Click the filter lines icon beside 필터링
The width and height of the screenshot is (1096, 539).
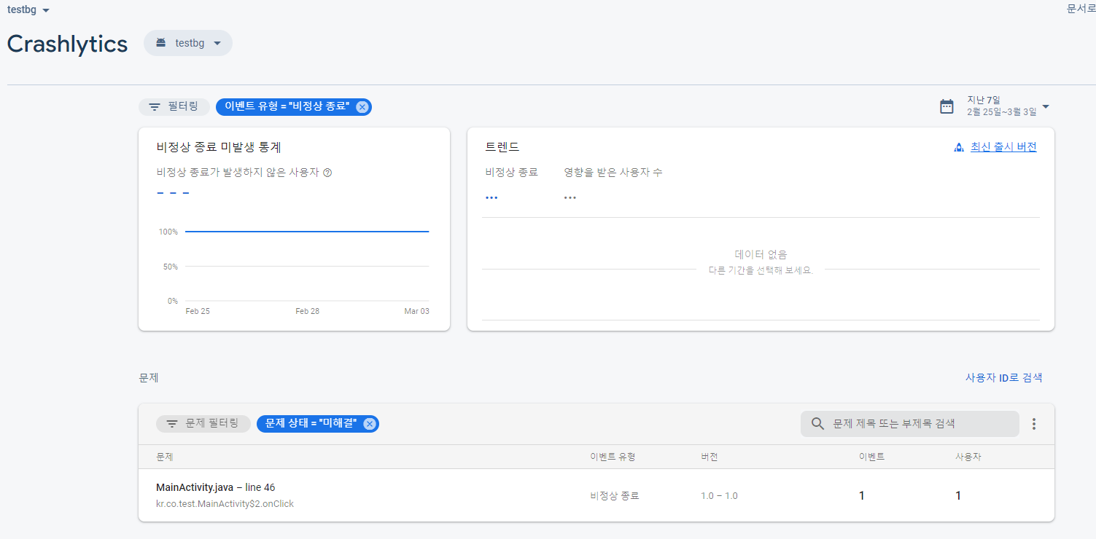click(155, 106)
